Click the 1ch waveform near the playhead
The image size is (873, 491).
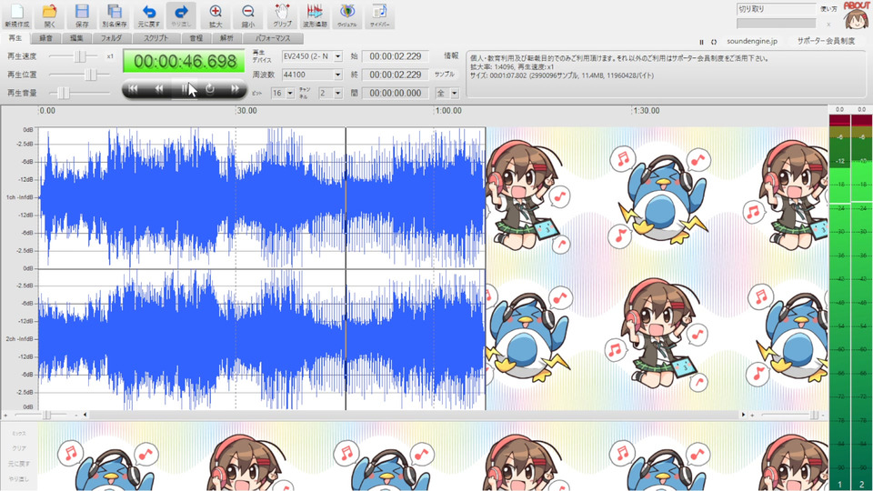pyautogui.click(x=346, y=197)
